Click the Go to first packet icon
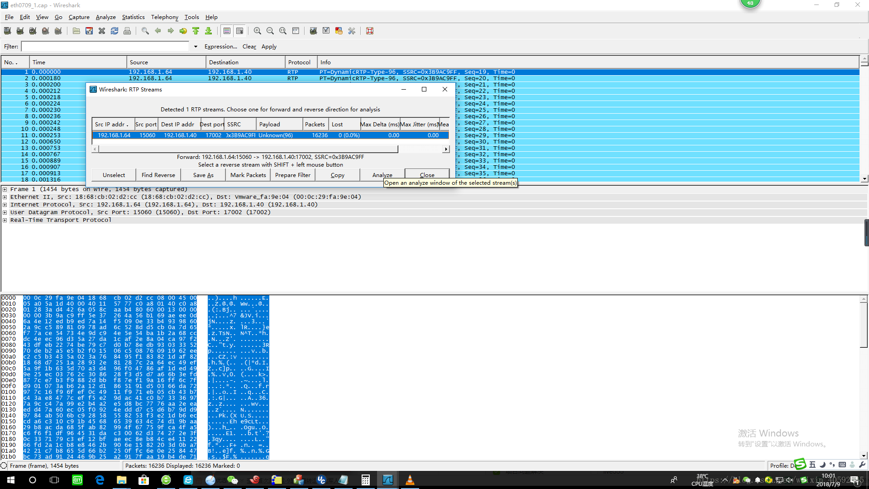The image size is (869, 489). [196, 31]
